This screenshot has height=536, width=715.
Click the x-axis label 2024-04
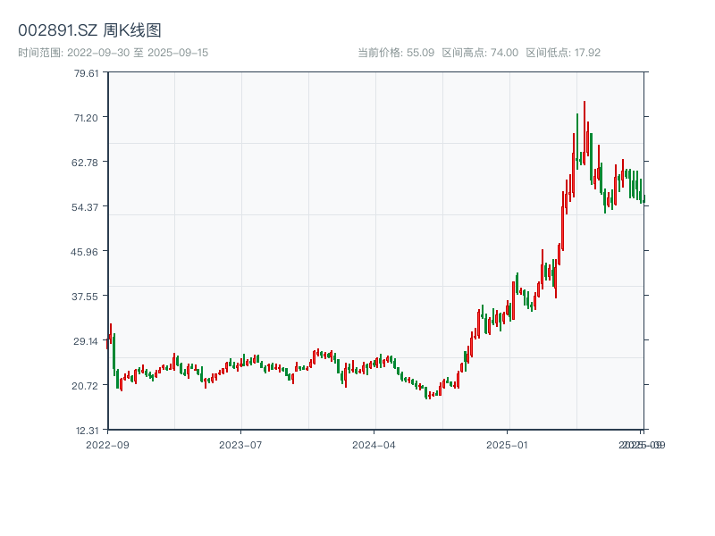pos(374,445)
